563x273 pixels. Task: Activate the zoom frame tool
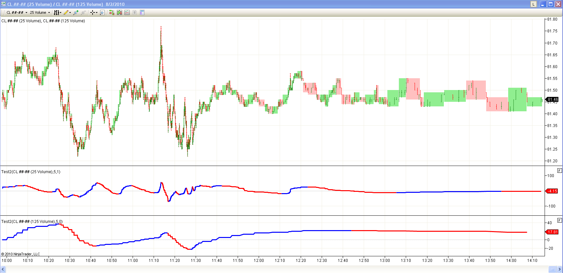(x=102, y=12)
